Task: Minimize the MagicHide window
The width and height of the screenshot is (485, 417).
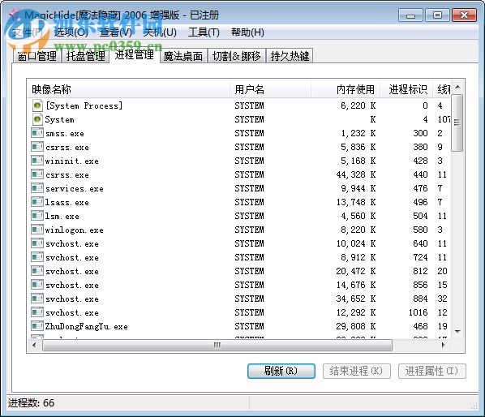Action: click(410, 15)
